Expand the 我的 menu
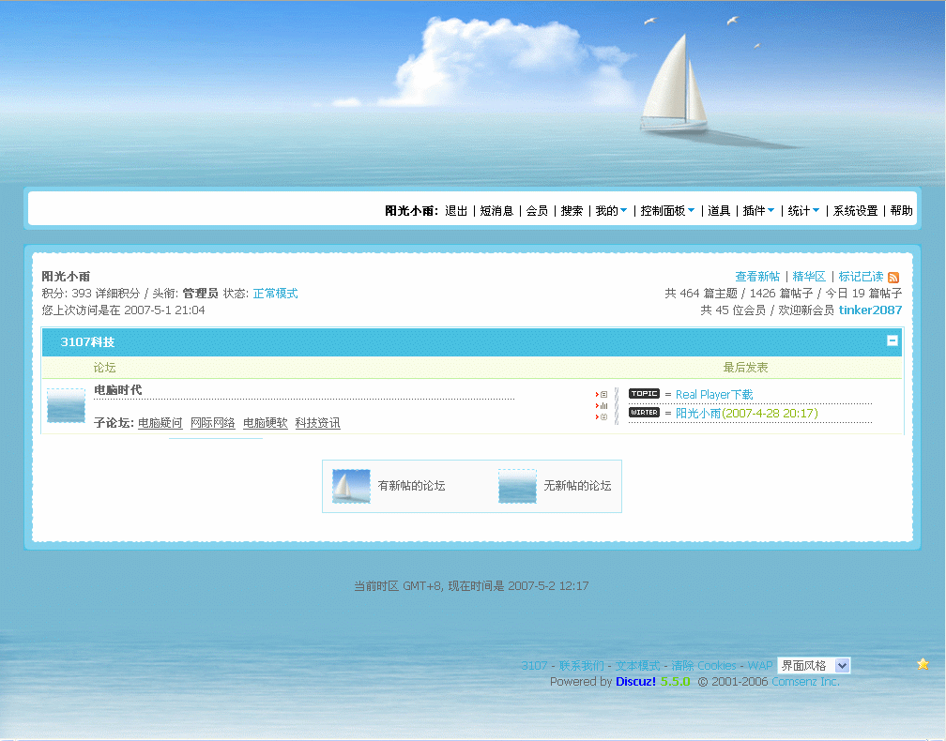This screenshot has width=946, height=741. (611, 210)
